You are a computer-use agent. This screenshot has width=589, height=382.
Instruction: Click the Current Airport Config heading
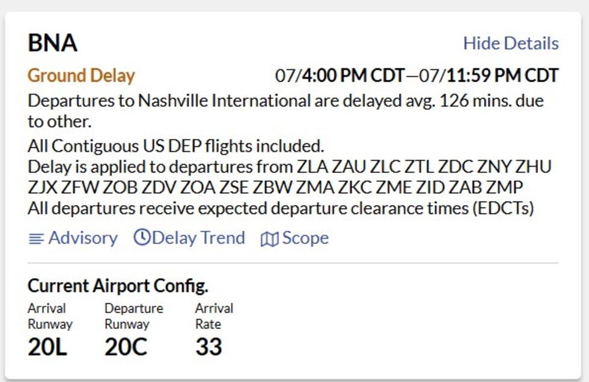pyautogui.click(x=118, y=285)
